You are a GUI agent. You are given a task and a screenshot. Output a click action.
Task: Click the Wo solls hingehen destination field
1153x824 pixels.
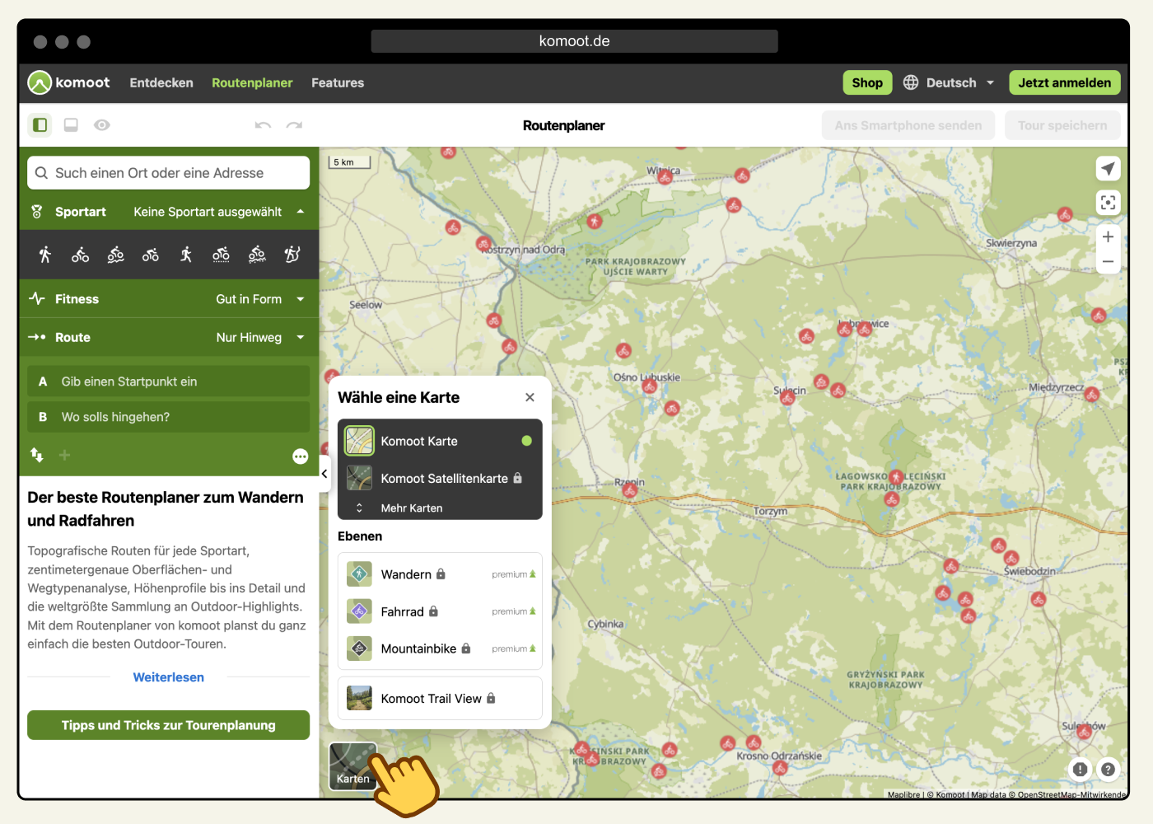(x=169, y=417)
